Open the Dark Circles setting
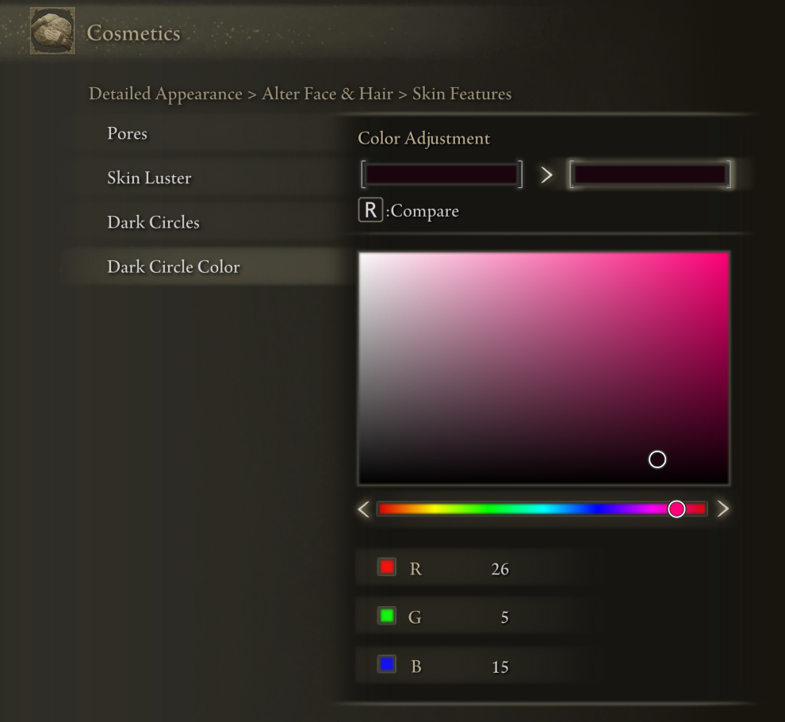The image size is (785, 722). coord(153,222)
